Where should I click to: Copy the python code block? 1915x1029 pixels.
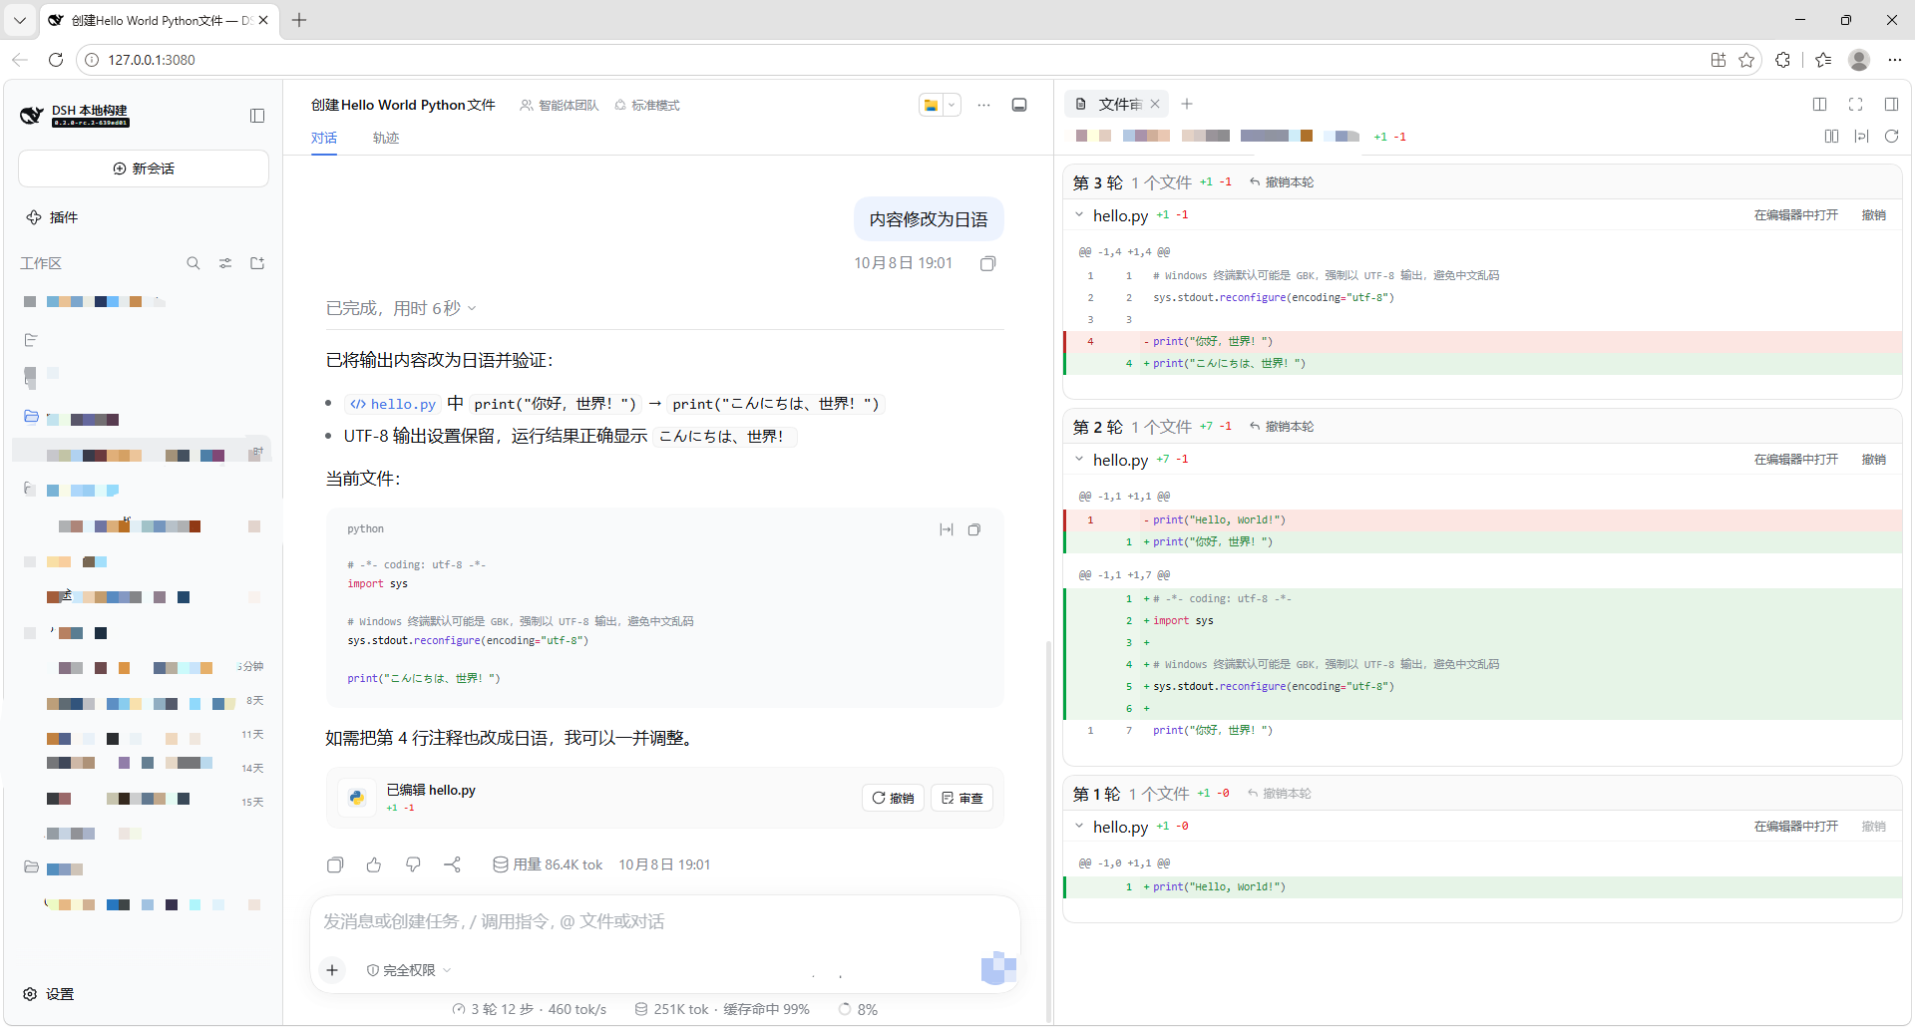[974, 529]
